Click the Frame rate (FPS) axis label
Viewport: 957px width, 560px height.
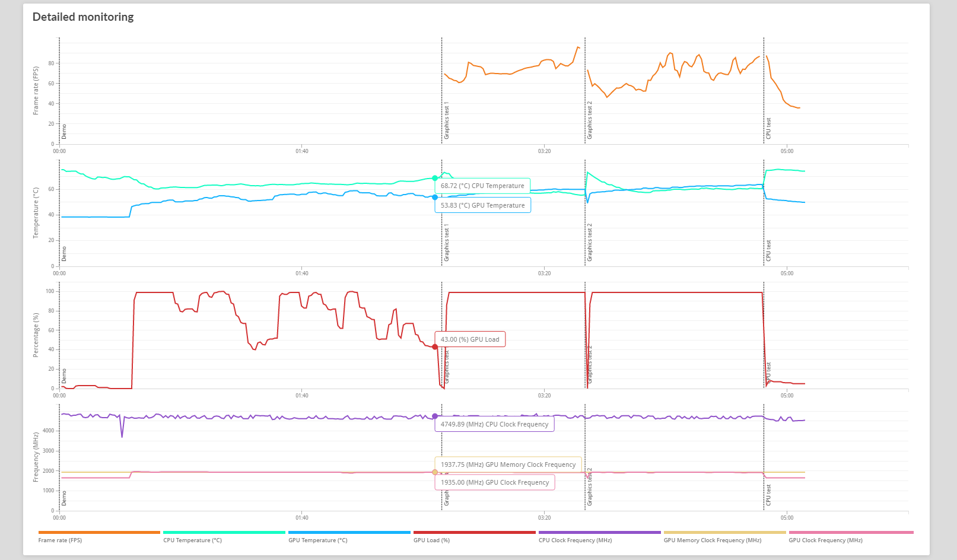click(36, 91)
